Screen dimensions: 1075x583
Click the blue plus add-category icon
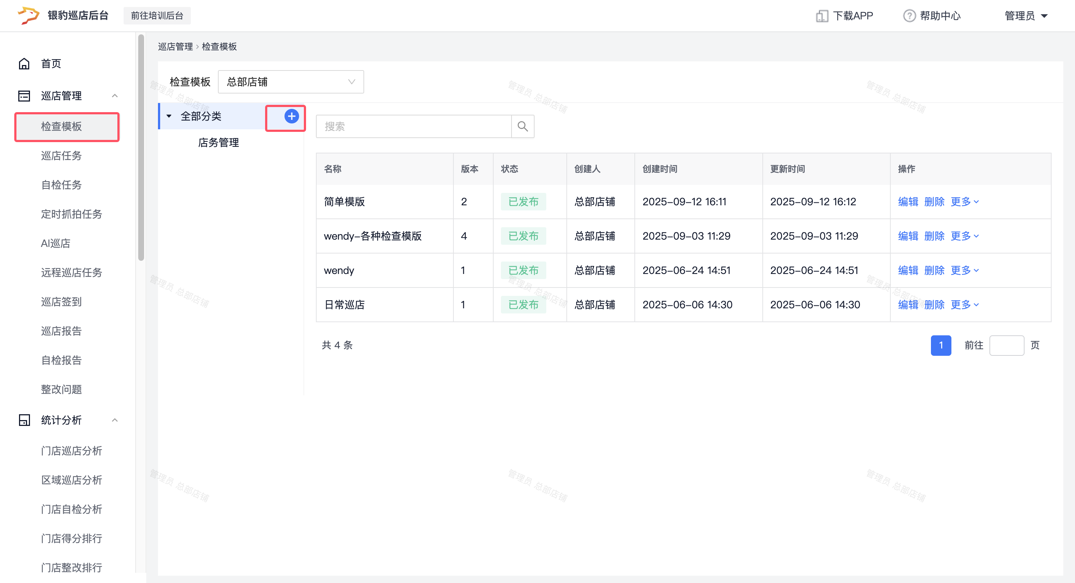tap(291, 117)
